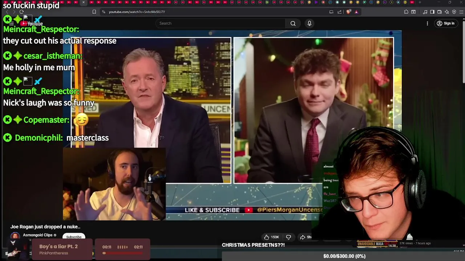Click the Sign in button
Viewport: 465px width, 261px height.
(x=446, y=24)
